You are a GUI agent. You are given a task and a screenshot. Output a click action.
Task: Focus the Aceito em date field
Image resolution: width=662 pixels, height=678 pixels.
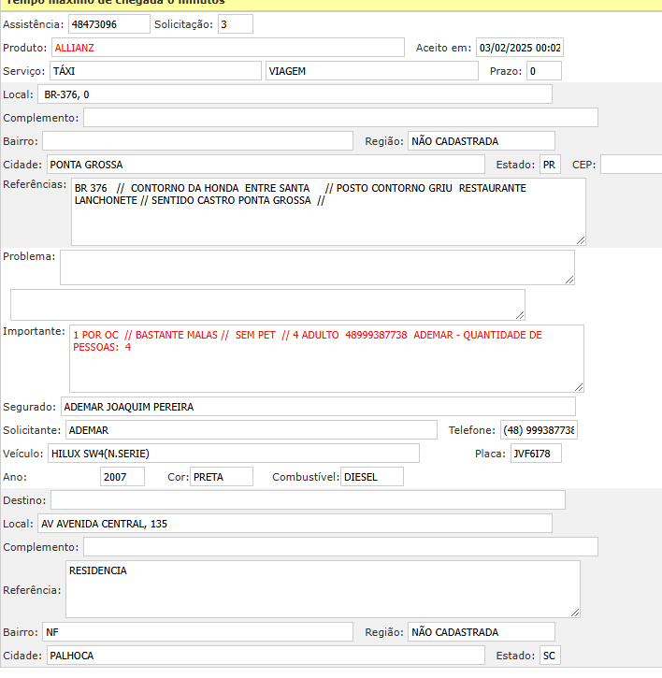tap(519, 48)
